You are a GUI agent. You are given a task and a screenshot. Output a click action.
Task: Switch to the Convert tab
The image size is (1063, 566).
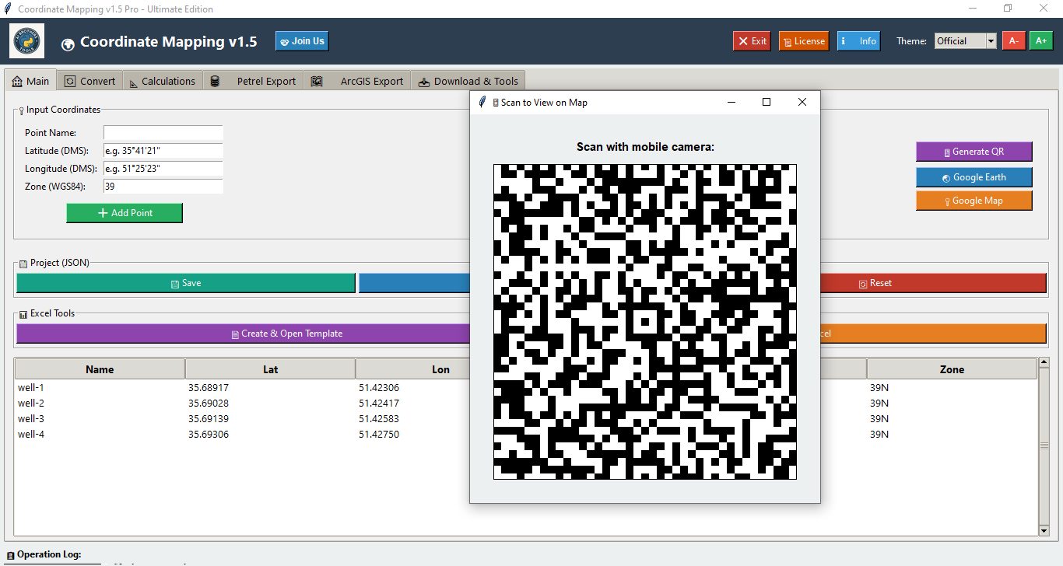89,81
